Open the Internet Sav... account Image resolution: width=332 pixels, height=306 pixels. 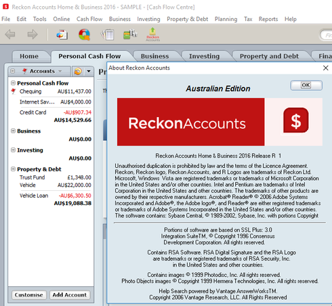(37, 102)
